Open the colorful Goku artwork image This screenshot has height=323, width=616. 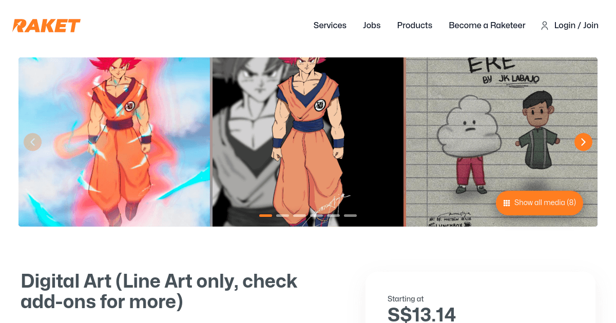pos(114,142)
